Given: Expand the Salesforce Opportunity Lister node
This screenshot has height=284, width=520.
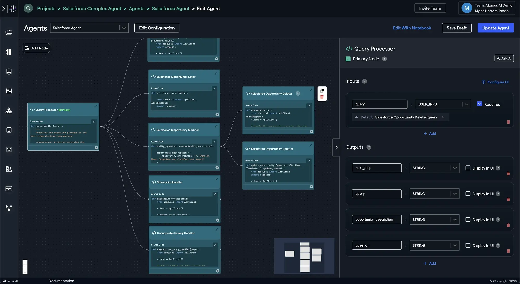Looking at the screenshot, I should click(x=216, y=73).
